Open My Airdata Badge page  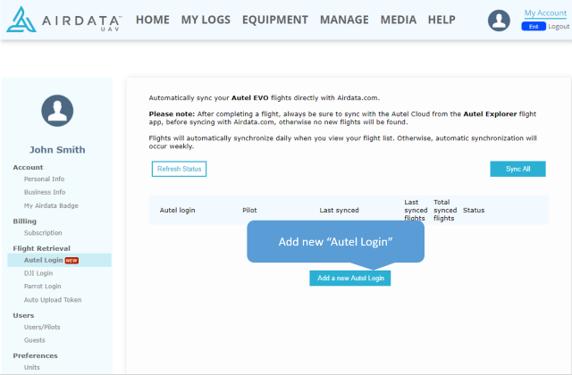[51, 205]
